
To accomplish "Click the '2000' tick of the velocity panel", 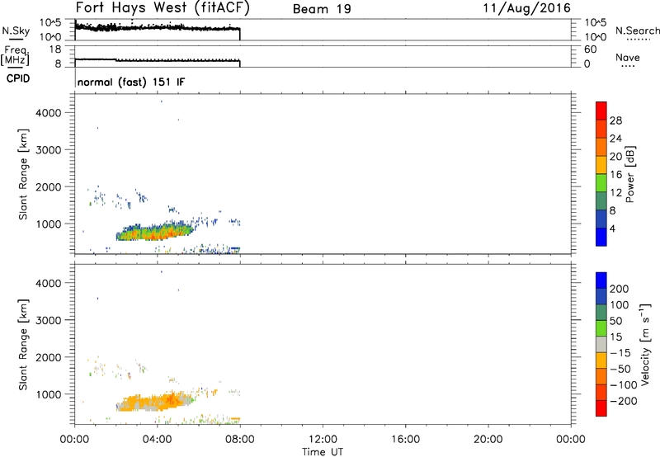I will pos(49,357).
